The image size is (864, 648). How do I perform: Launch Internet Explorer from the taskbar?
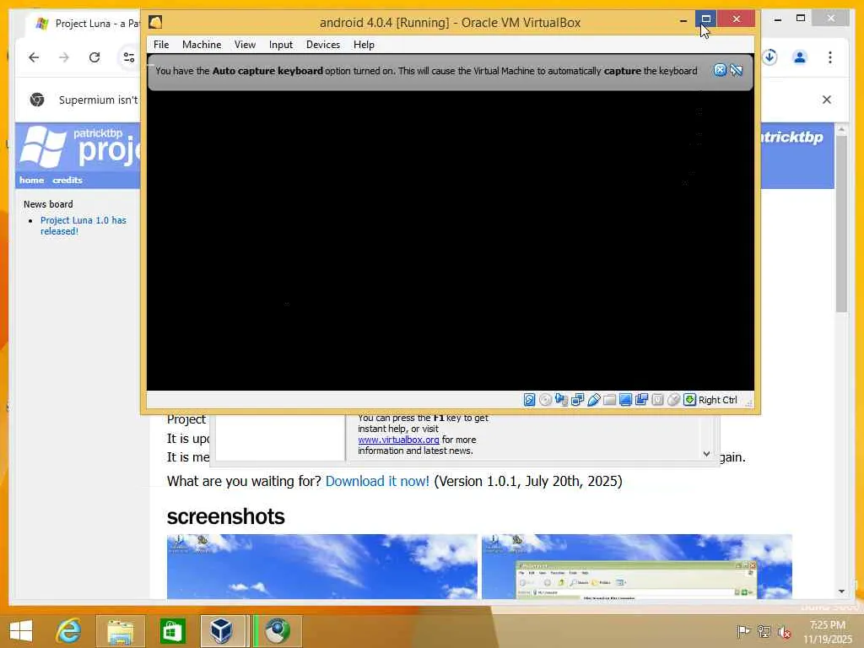point(69,631)
